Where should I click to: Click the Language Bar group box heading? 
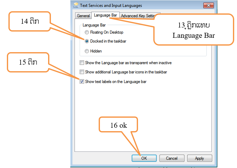coord(94,25)
